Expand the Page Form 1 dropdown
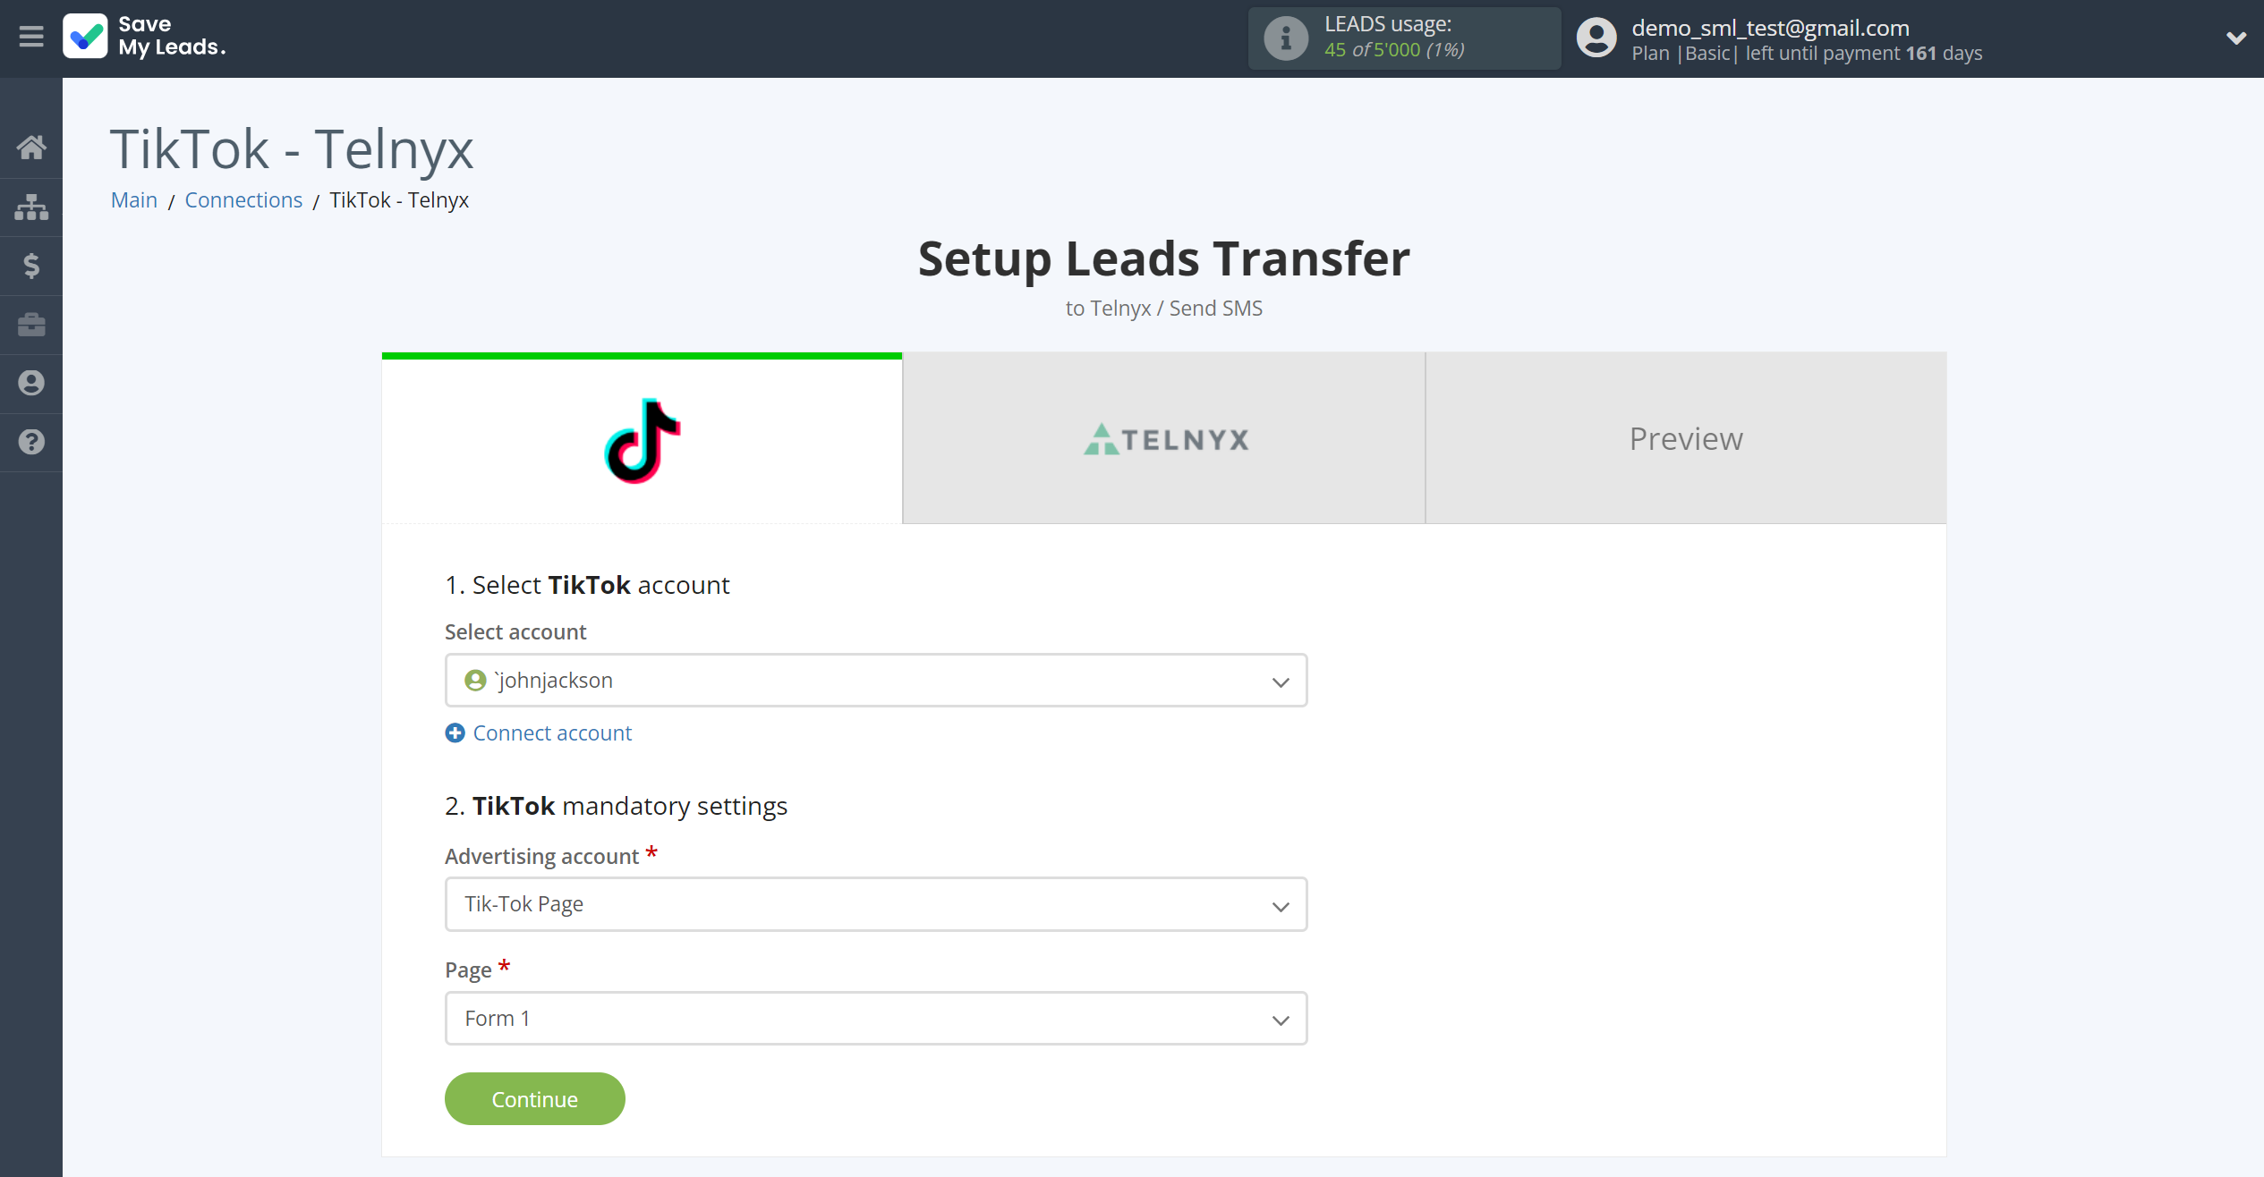This screenshot has width=2264, height=1177. coord(1281,1019)
